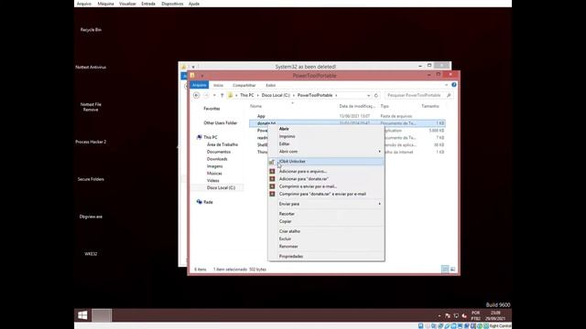This screenshot has width=586, height=329.
Task: Open the address bar history dropdown
Action: pyautogui.click(x=368, y=95)
